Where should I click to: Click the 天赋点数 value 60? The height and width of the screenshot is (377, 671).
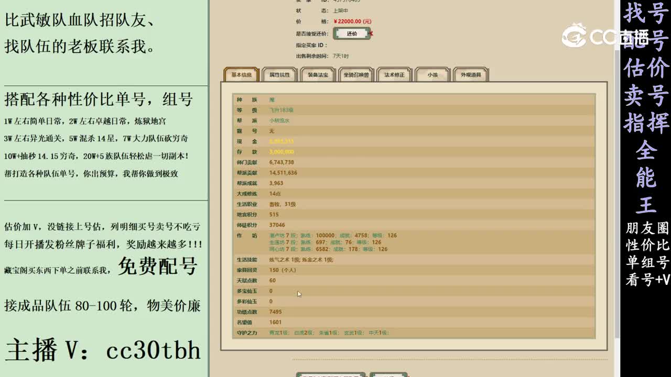coord(272,281)
